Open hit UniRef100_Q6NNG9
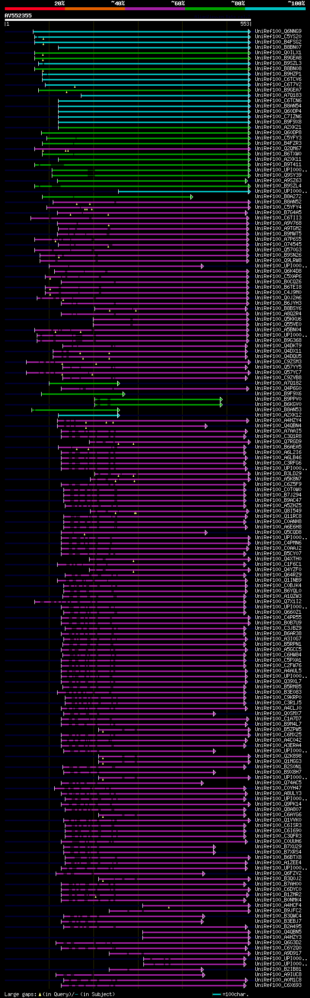The image size is (310, 998). pos(278,31)
